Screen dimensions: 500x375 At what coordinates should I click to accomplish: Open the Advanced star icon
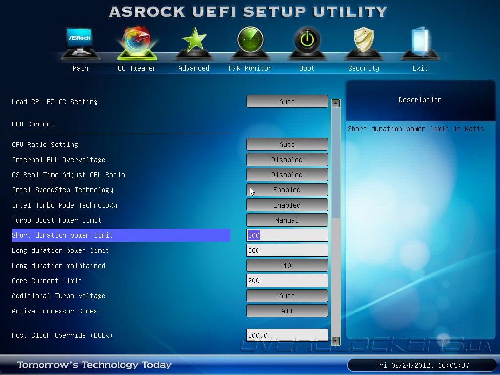coord(194,43)
